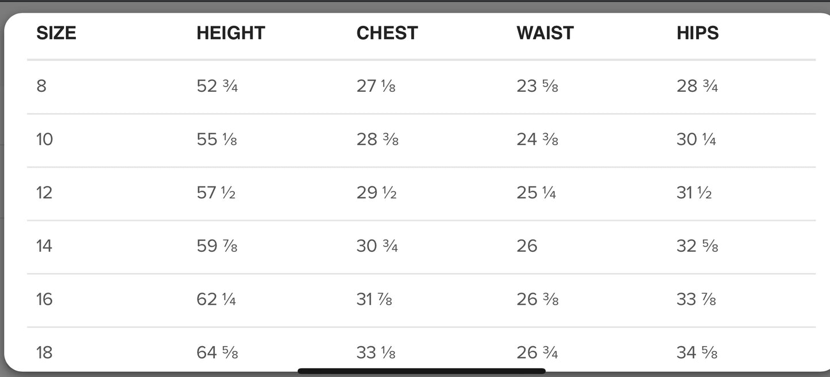
Task: Tap the black home indicator bar
Action: (421, 371)
